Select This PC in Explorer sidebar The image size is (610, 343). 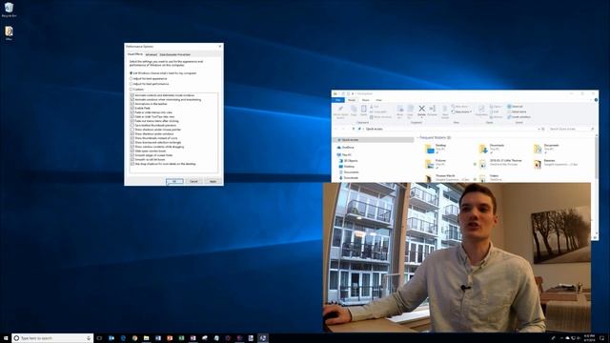point(344,154)
